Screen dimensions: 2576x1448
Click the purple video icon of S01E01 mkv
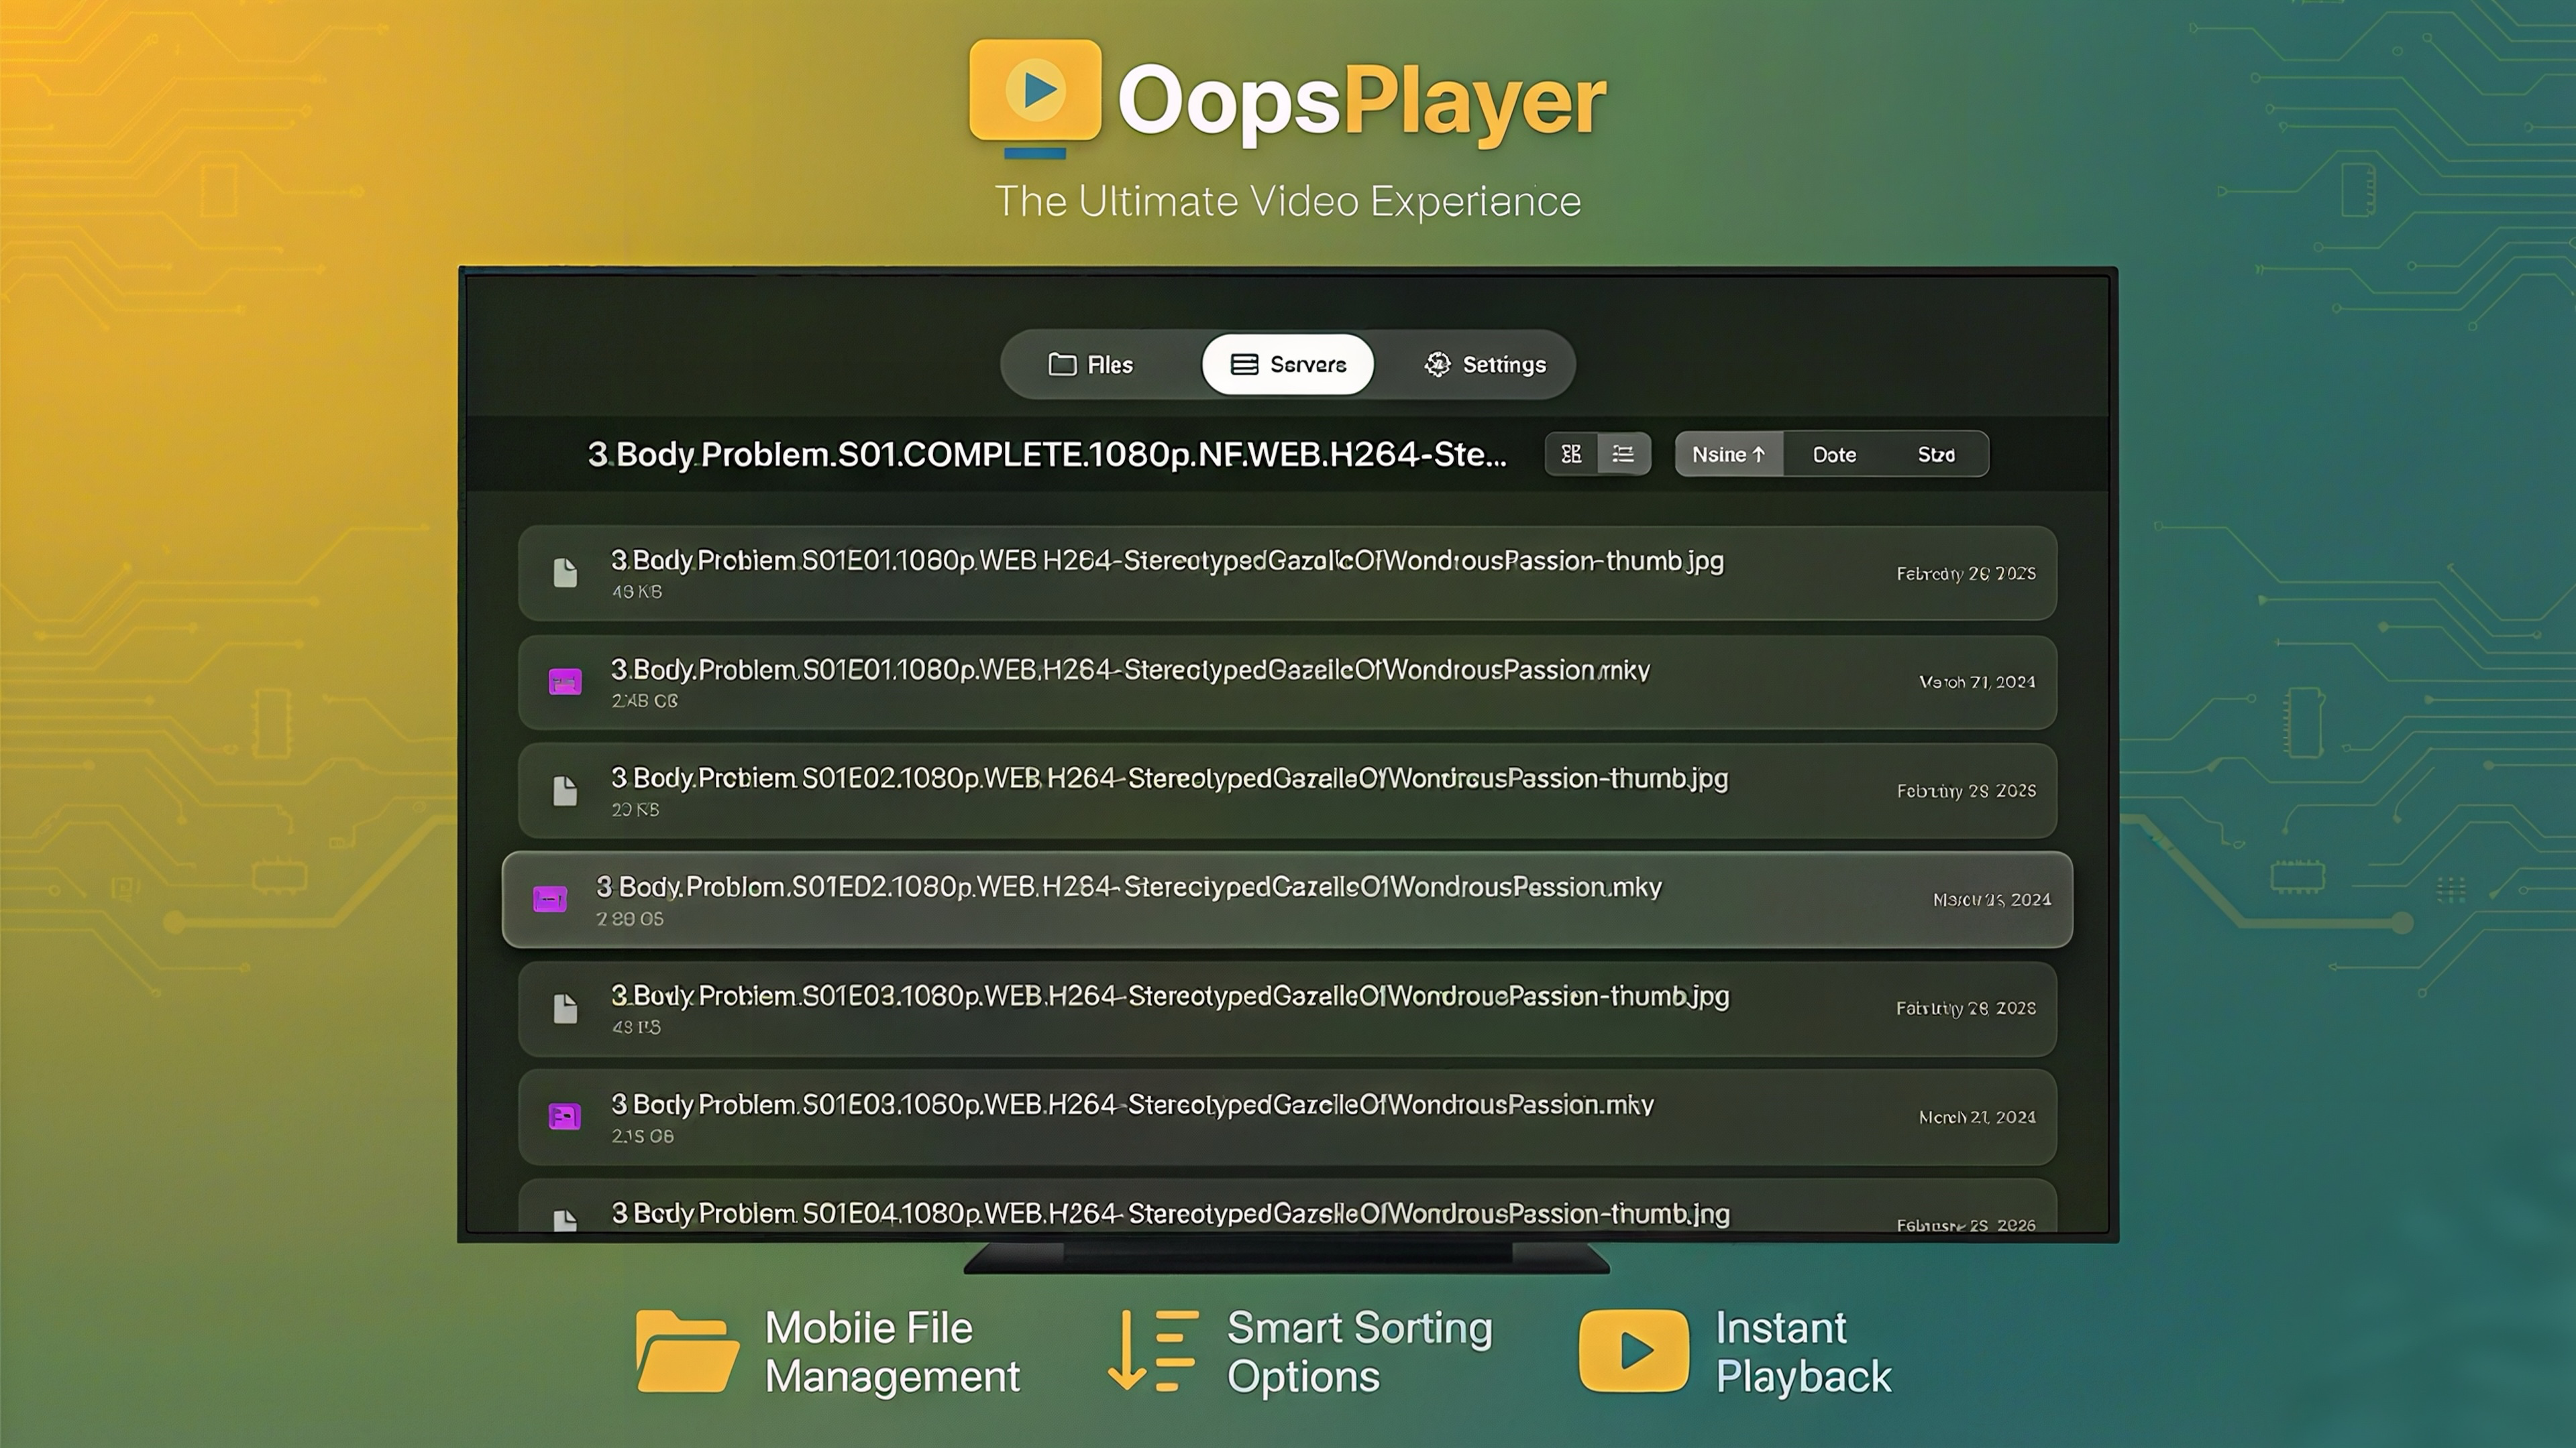[565, 682]
